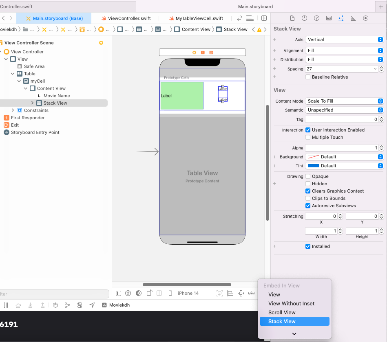Expand more Embed In options chevron
The image size is (387, 342).
(x=294, y=334)
